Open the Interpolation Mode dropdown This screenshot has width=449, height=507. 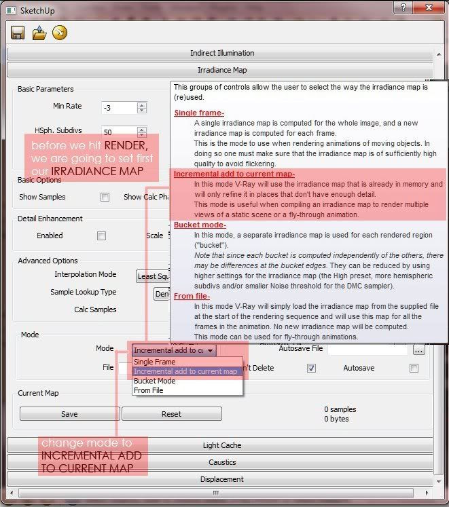click(x=153, y=276)
